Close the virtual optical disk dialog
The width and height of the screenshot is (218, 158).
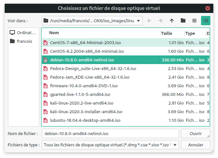[x=208, y=8]
